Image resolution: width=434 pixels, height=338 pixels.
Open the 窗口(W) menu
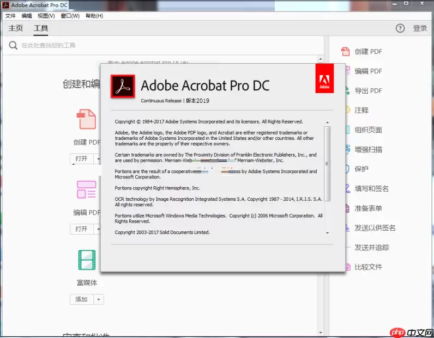pyautogui.click(x=70, y=16)
